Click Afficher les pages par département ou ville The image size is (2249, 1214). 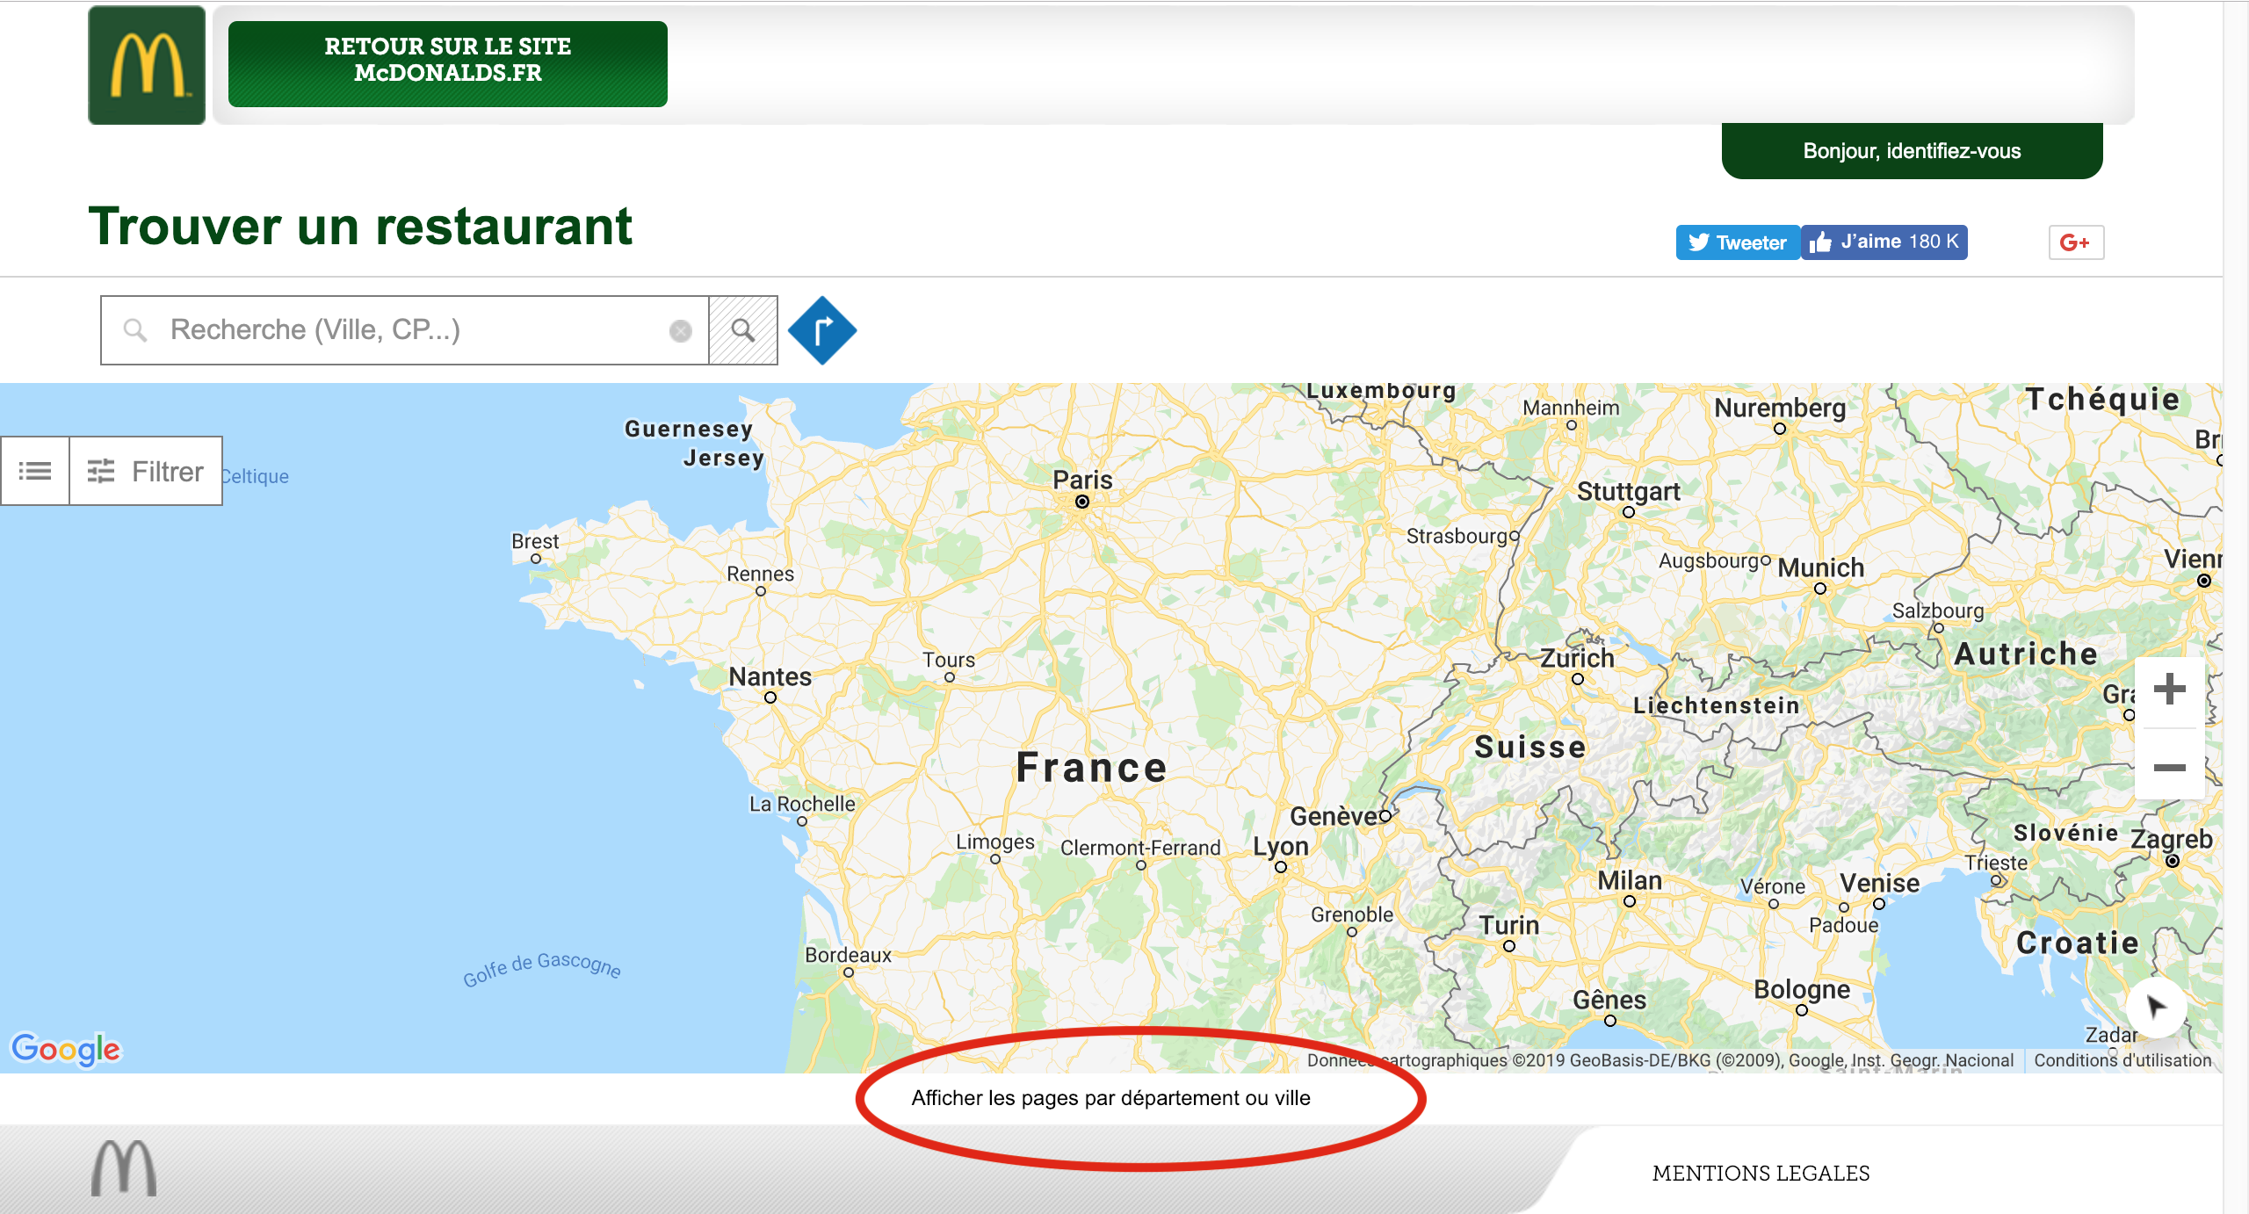tap(1110, 1098)
